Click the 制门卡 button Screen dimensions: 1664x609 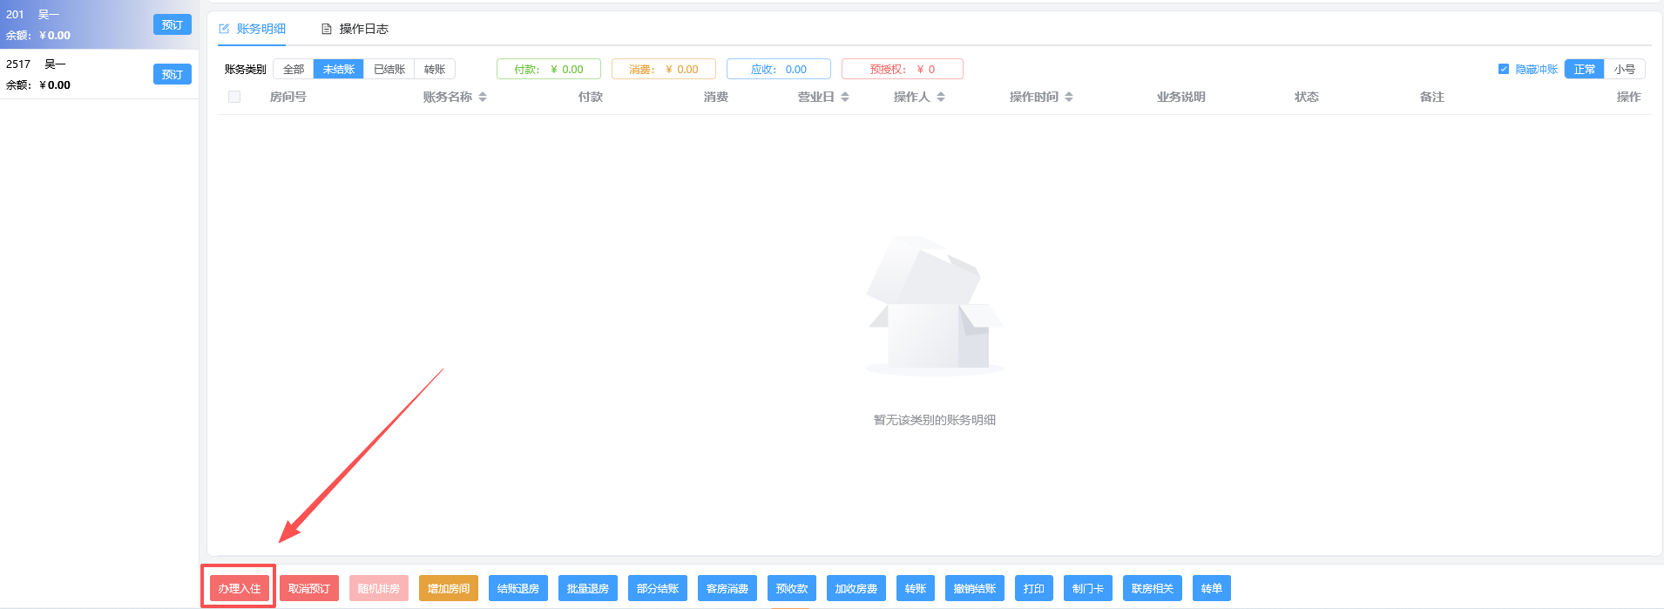pyautogui.click(x=1088, y=588)
